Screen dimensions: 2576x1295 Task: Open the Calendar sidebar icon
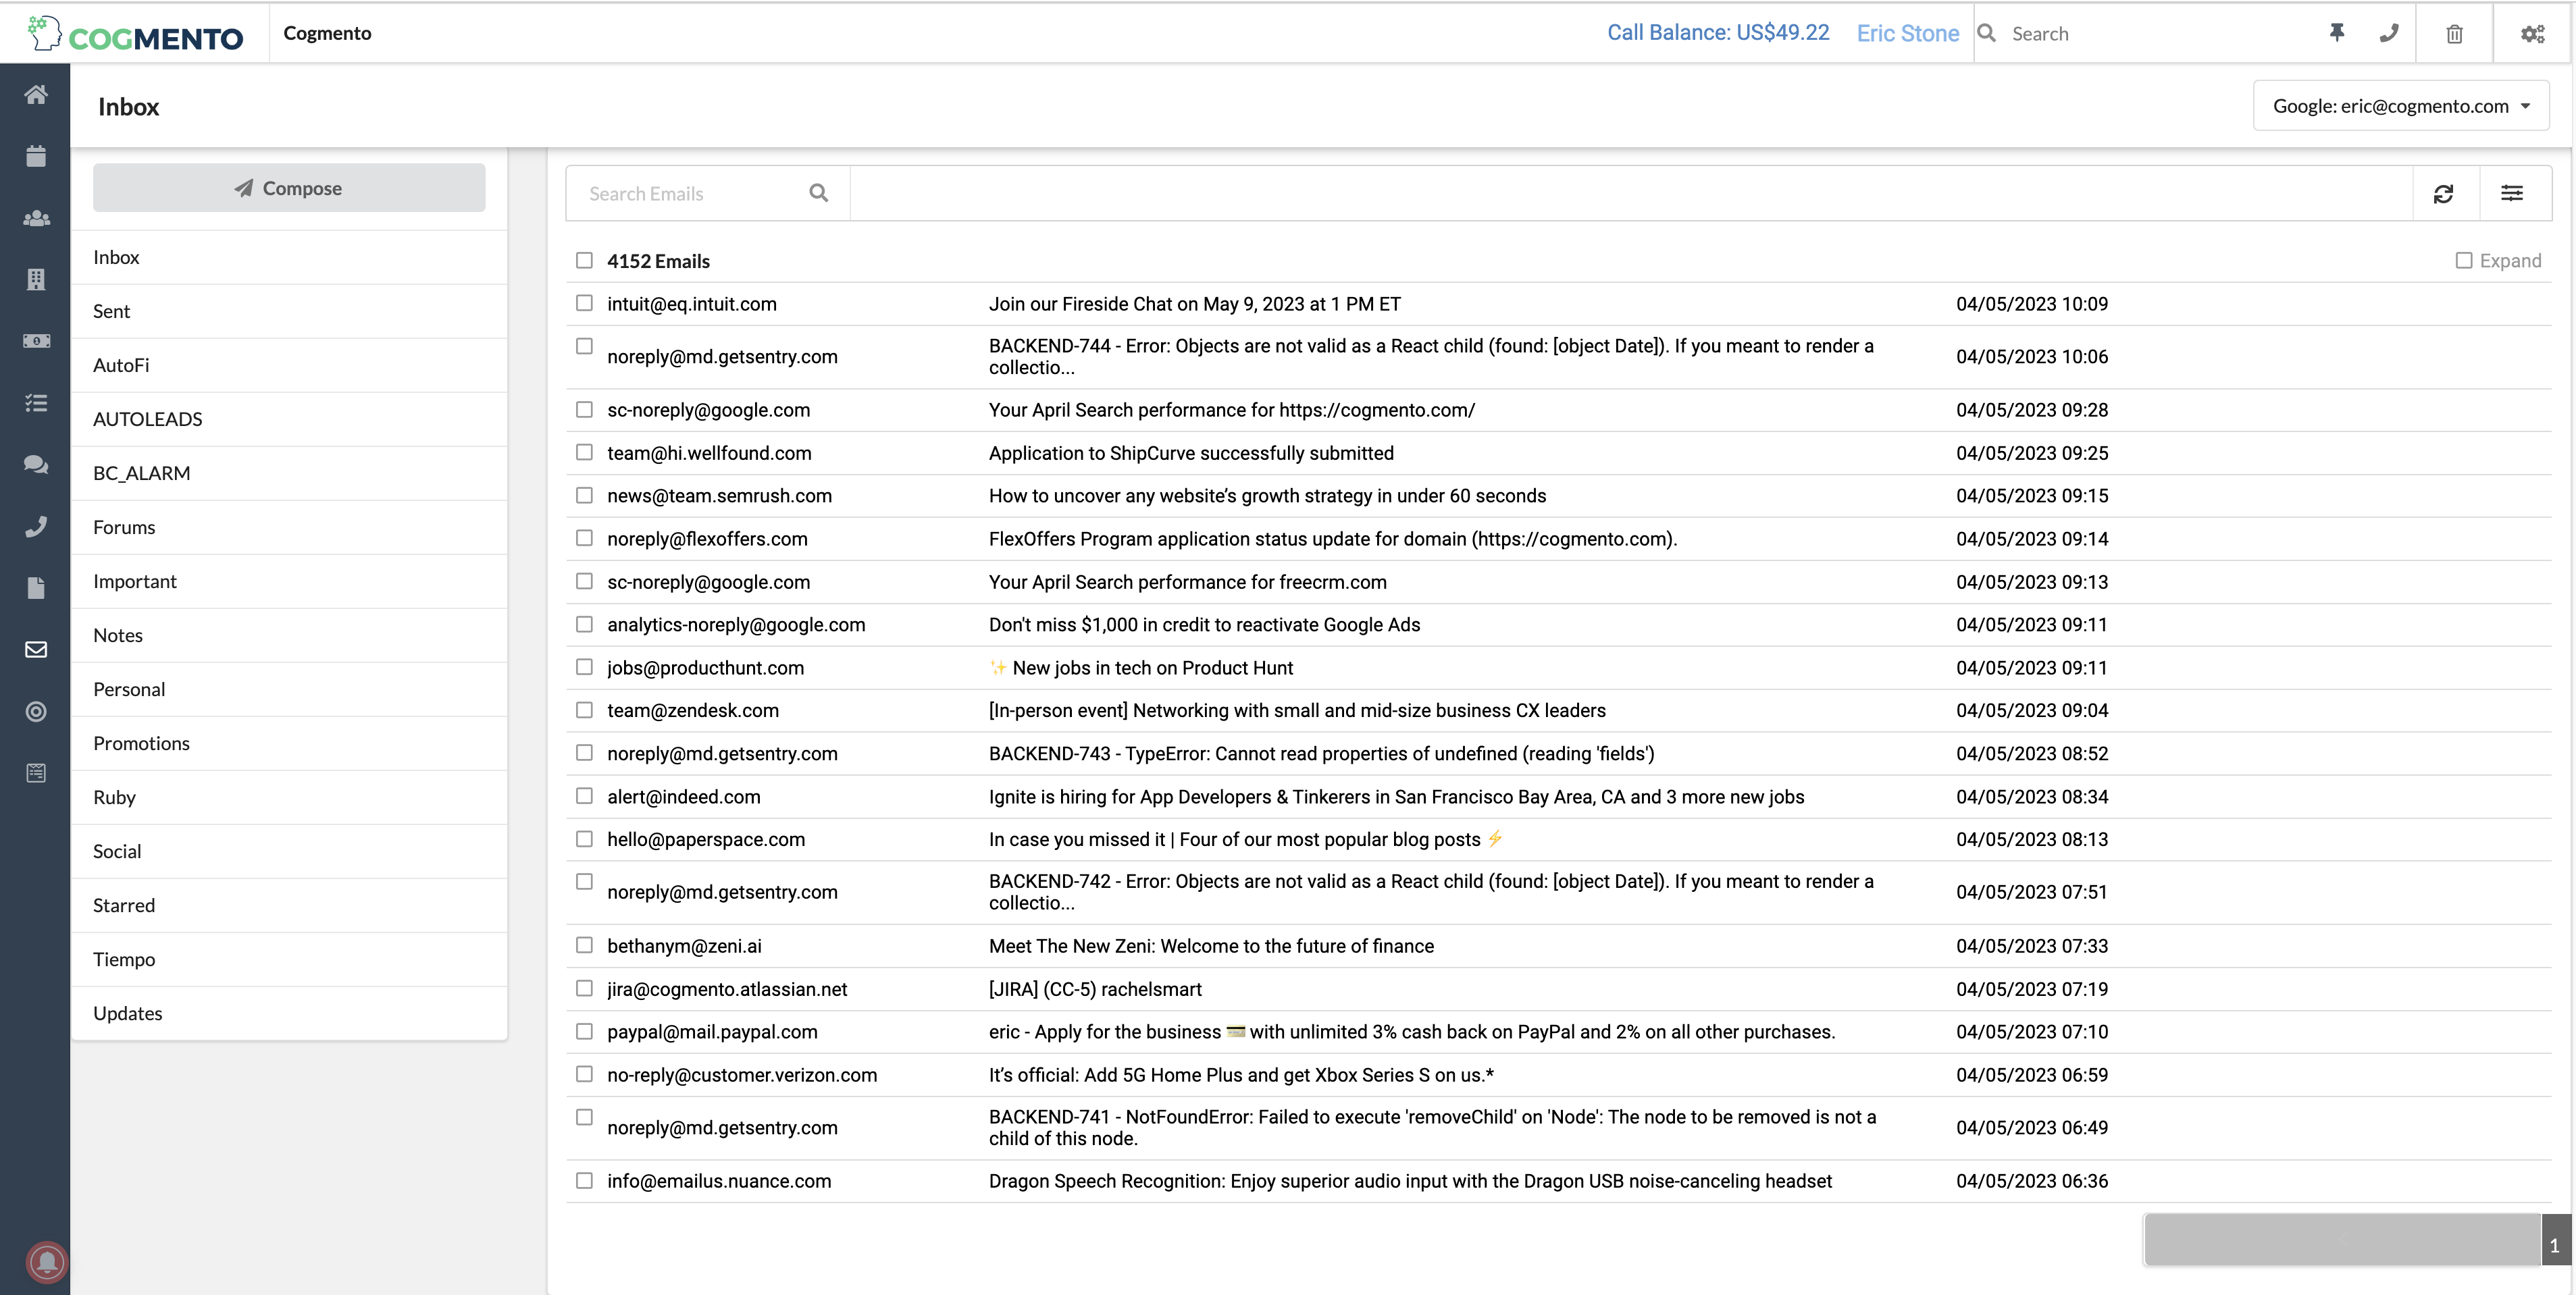[x=36, y=156]
